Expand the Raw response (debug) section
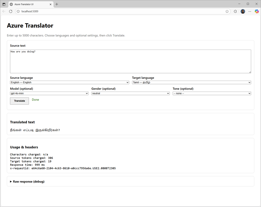 pos(27,182)
